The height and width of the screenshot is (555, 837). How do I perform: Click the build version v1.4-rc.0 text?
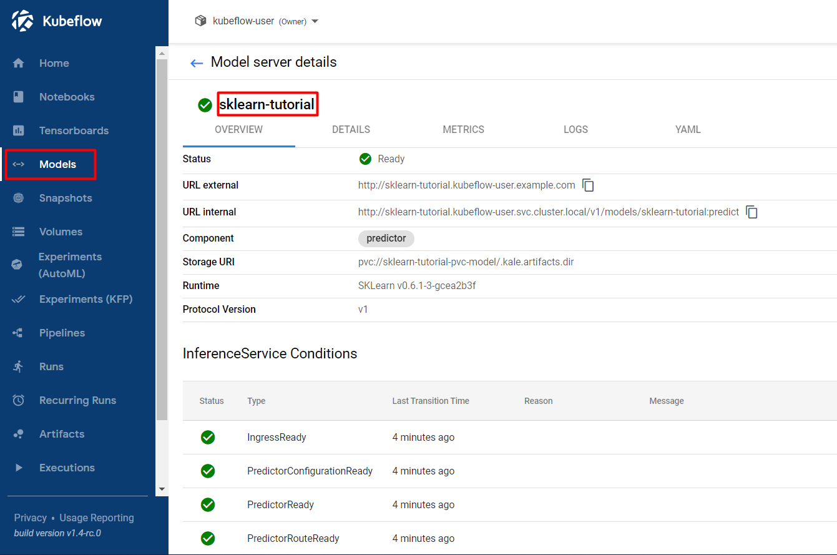tap(57, 533)
